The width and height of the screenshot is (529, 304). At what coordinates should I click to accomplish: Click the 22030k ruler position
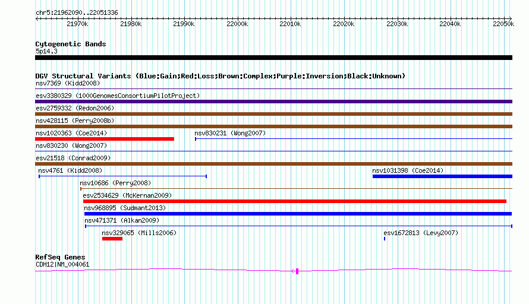[397, 24]
